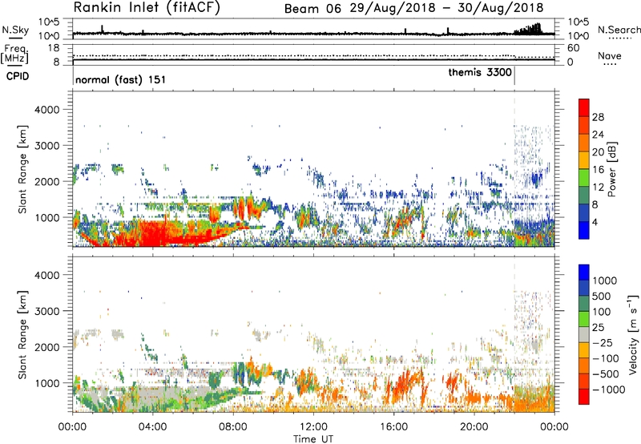
Task: Select the "100" velocity colorbar label
Action: [602, 312]
